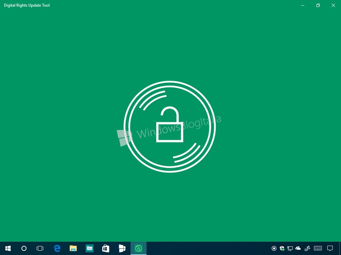Image resolution: width=341 pixels, height=255 pixels.
Task: Click the Show Desktop sliver
Action: point(340,249)
